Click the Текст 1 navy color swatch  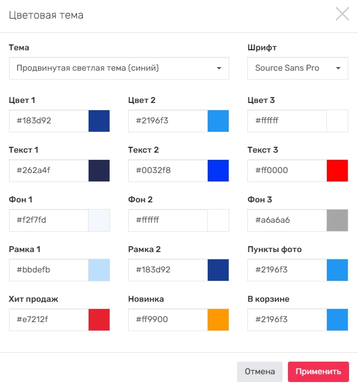click(99, 171)
